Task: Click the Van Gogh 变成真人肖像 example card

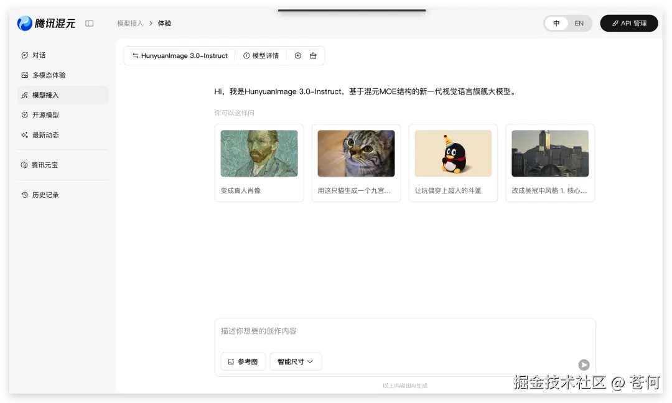Action: pos(259,163)
